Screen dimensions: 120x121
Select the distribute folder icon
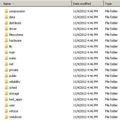6,23
